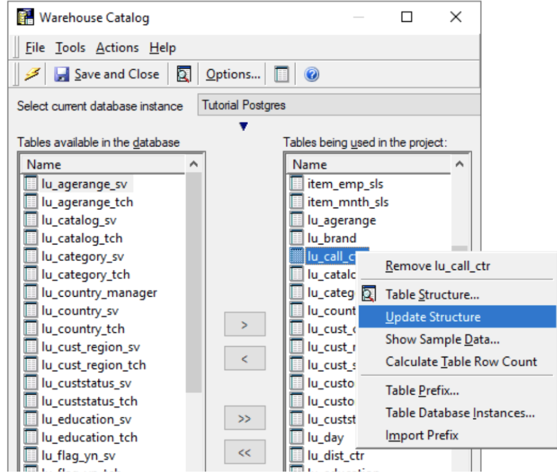Image resolution: width=557 pixels, height=474 pixels.
Task: Click the lightning bolt execute icon on toolbar
Action: point(33,74)
